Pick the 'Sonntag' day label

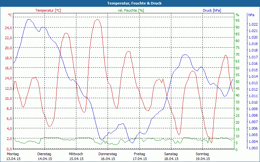click(x=202, y=154)
